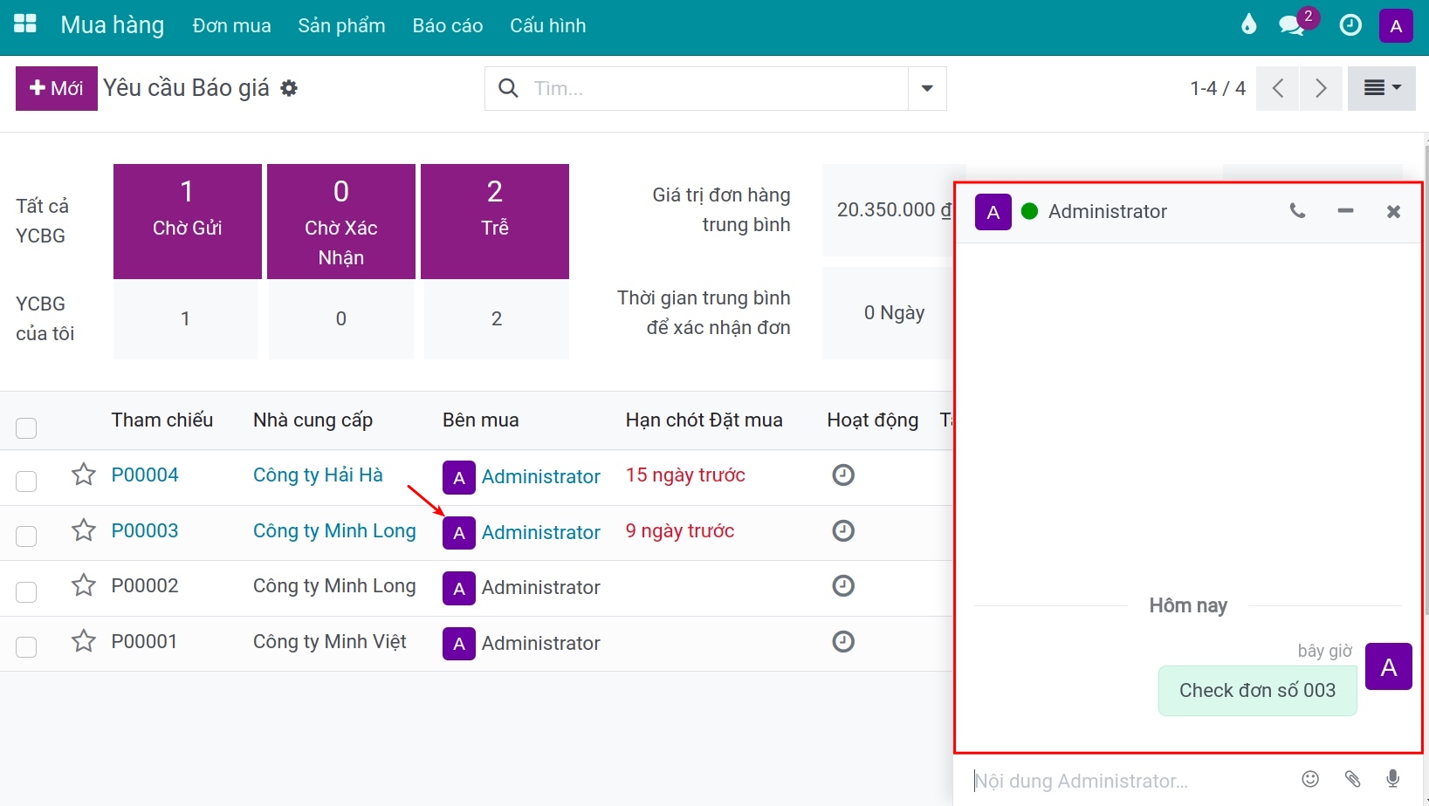Viewport: 1429px width, 806px height.
Task: Click the water drop icon in top bar
Action: (x=1249, y=24)
